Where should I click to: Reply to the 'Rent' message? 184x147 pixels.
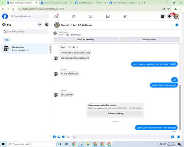pyautogui.click(x=74, y=47)
